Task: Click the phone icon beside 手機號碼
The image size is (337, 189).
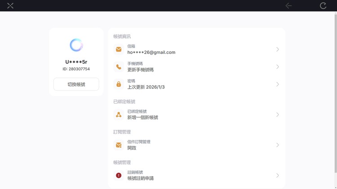Action: (x=119, y=67)
